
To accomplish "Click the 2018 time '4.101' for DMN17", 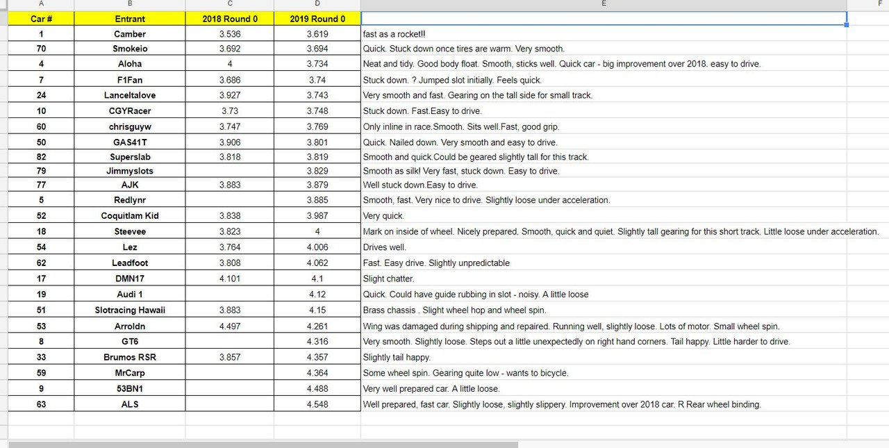I will point(230,279).
